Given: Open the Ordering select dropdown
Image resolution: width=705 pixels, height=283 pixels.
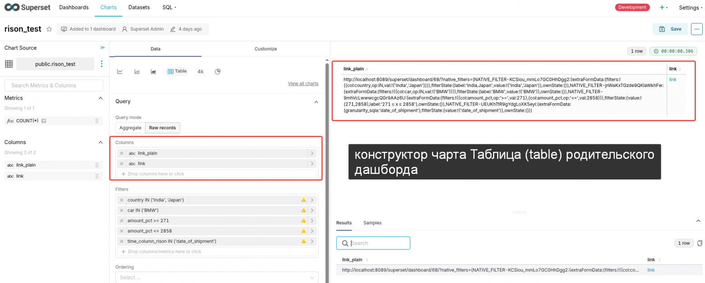Looking at the screenshot, I should pos(216,278).
